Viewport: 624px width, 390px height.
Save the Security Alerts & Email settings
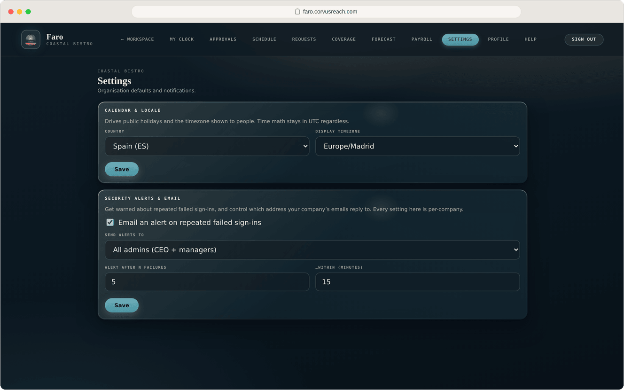click(x=122, y=305)
